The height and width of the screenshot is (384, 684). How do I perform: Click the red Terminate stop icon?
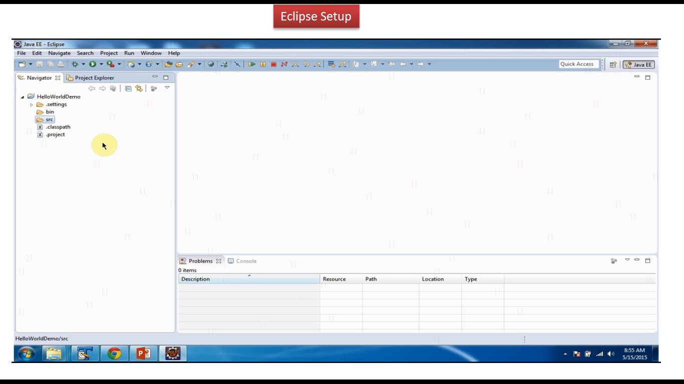pyautogui.click(x=274, y=64)
